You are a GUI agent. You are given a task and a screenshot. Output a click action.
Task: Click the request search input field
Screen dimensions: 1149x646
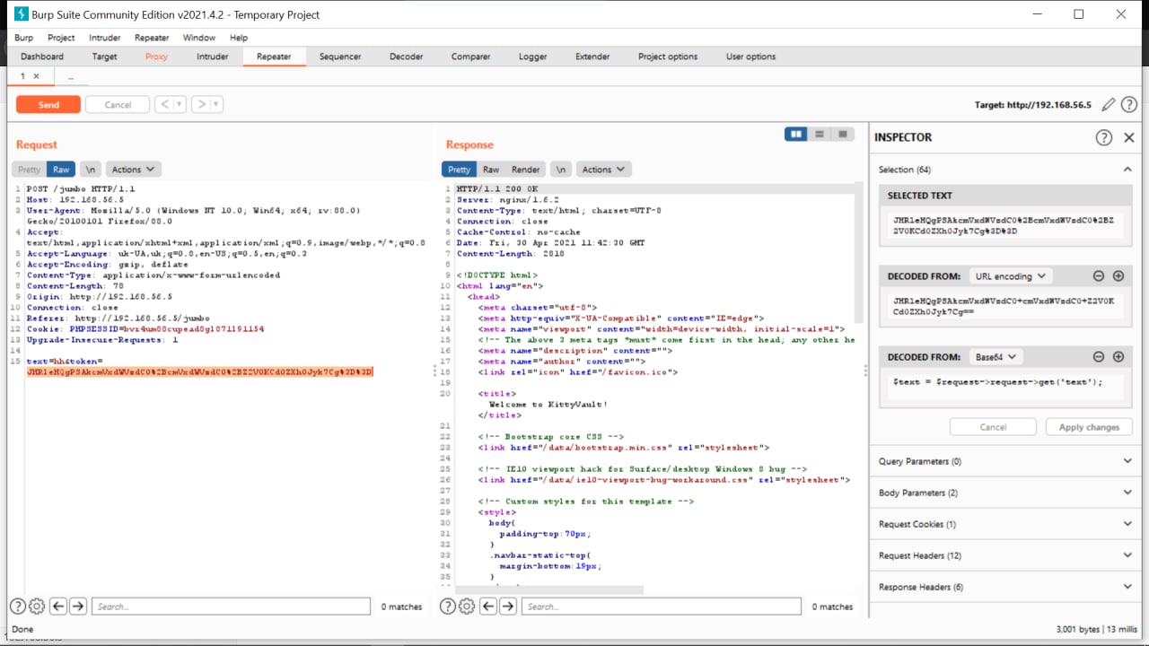231,607
